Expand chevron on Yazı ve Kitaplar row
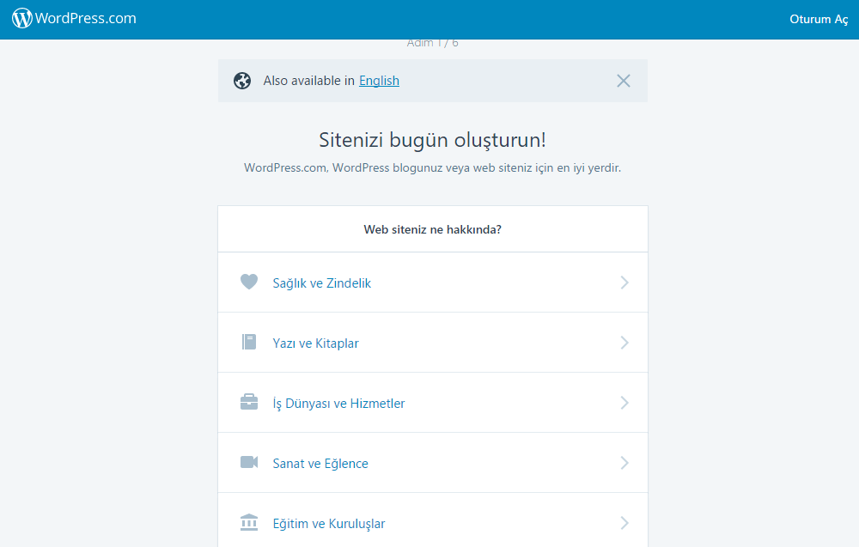This screenshot has width=859, height=547. (x=624, y=343)
